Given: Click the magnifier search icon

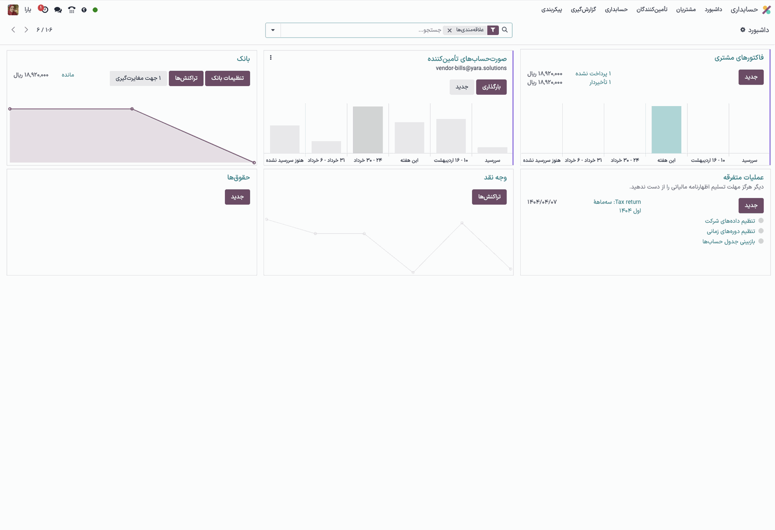Looking at the screenshot, I should 505,30.
